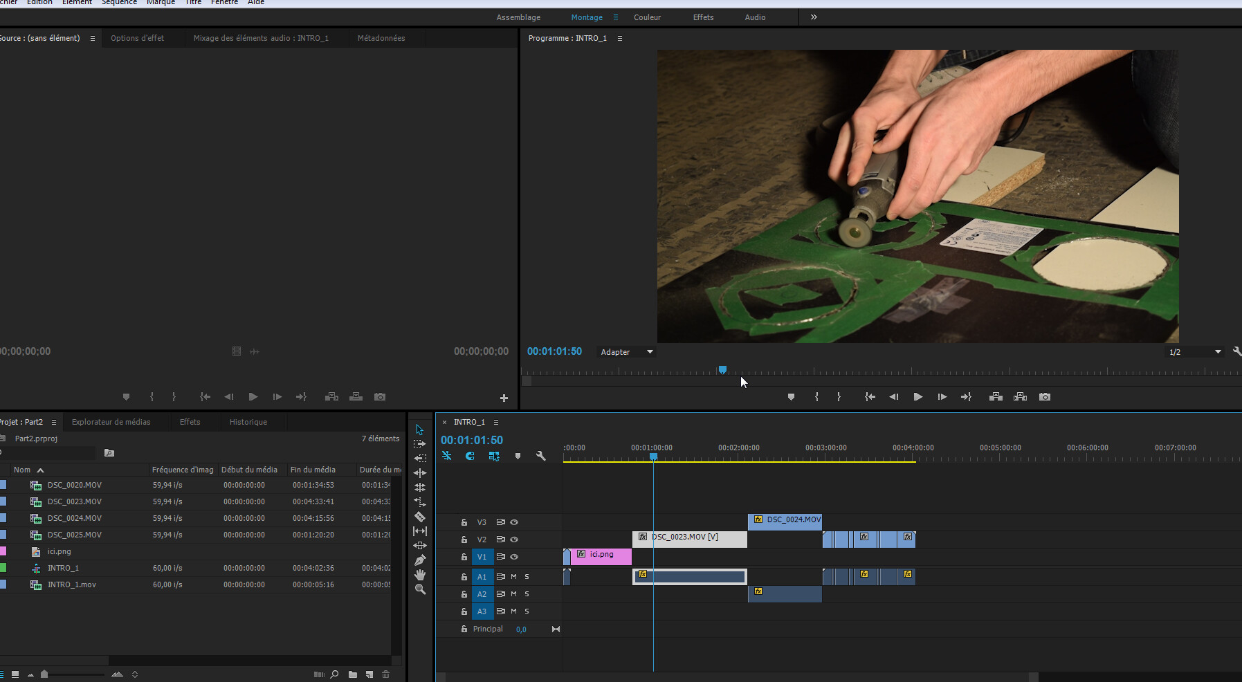Viewport: 1242px width, 682px height.
Task: Play the sequence in the Program monitor
Action: [x=917, y=397]
